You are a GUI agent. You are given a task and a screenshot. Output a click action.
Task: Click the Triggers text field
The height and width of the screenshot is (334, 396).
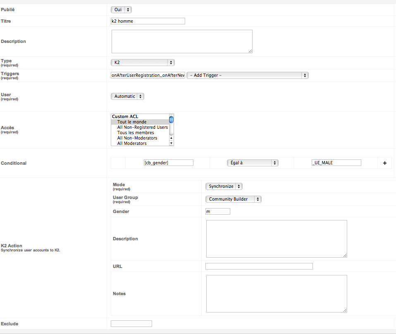[148, 75]
